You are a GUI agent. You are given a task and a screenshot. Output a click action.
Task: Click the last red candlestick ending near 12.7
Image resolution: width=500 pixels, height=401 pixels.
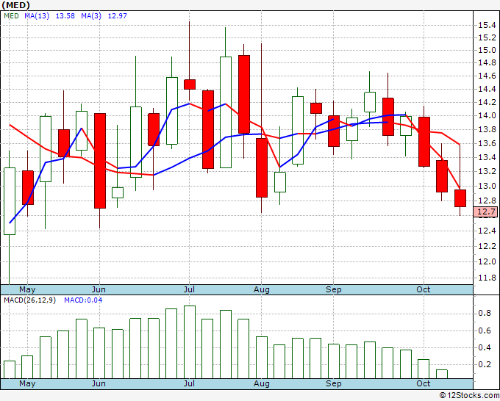click(460, 198)
